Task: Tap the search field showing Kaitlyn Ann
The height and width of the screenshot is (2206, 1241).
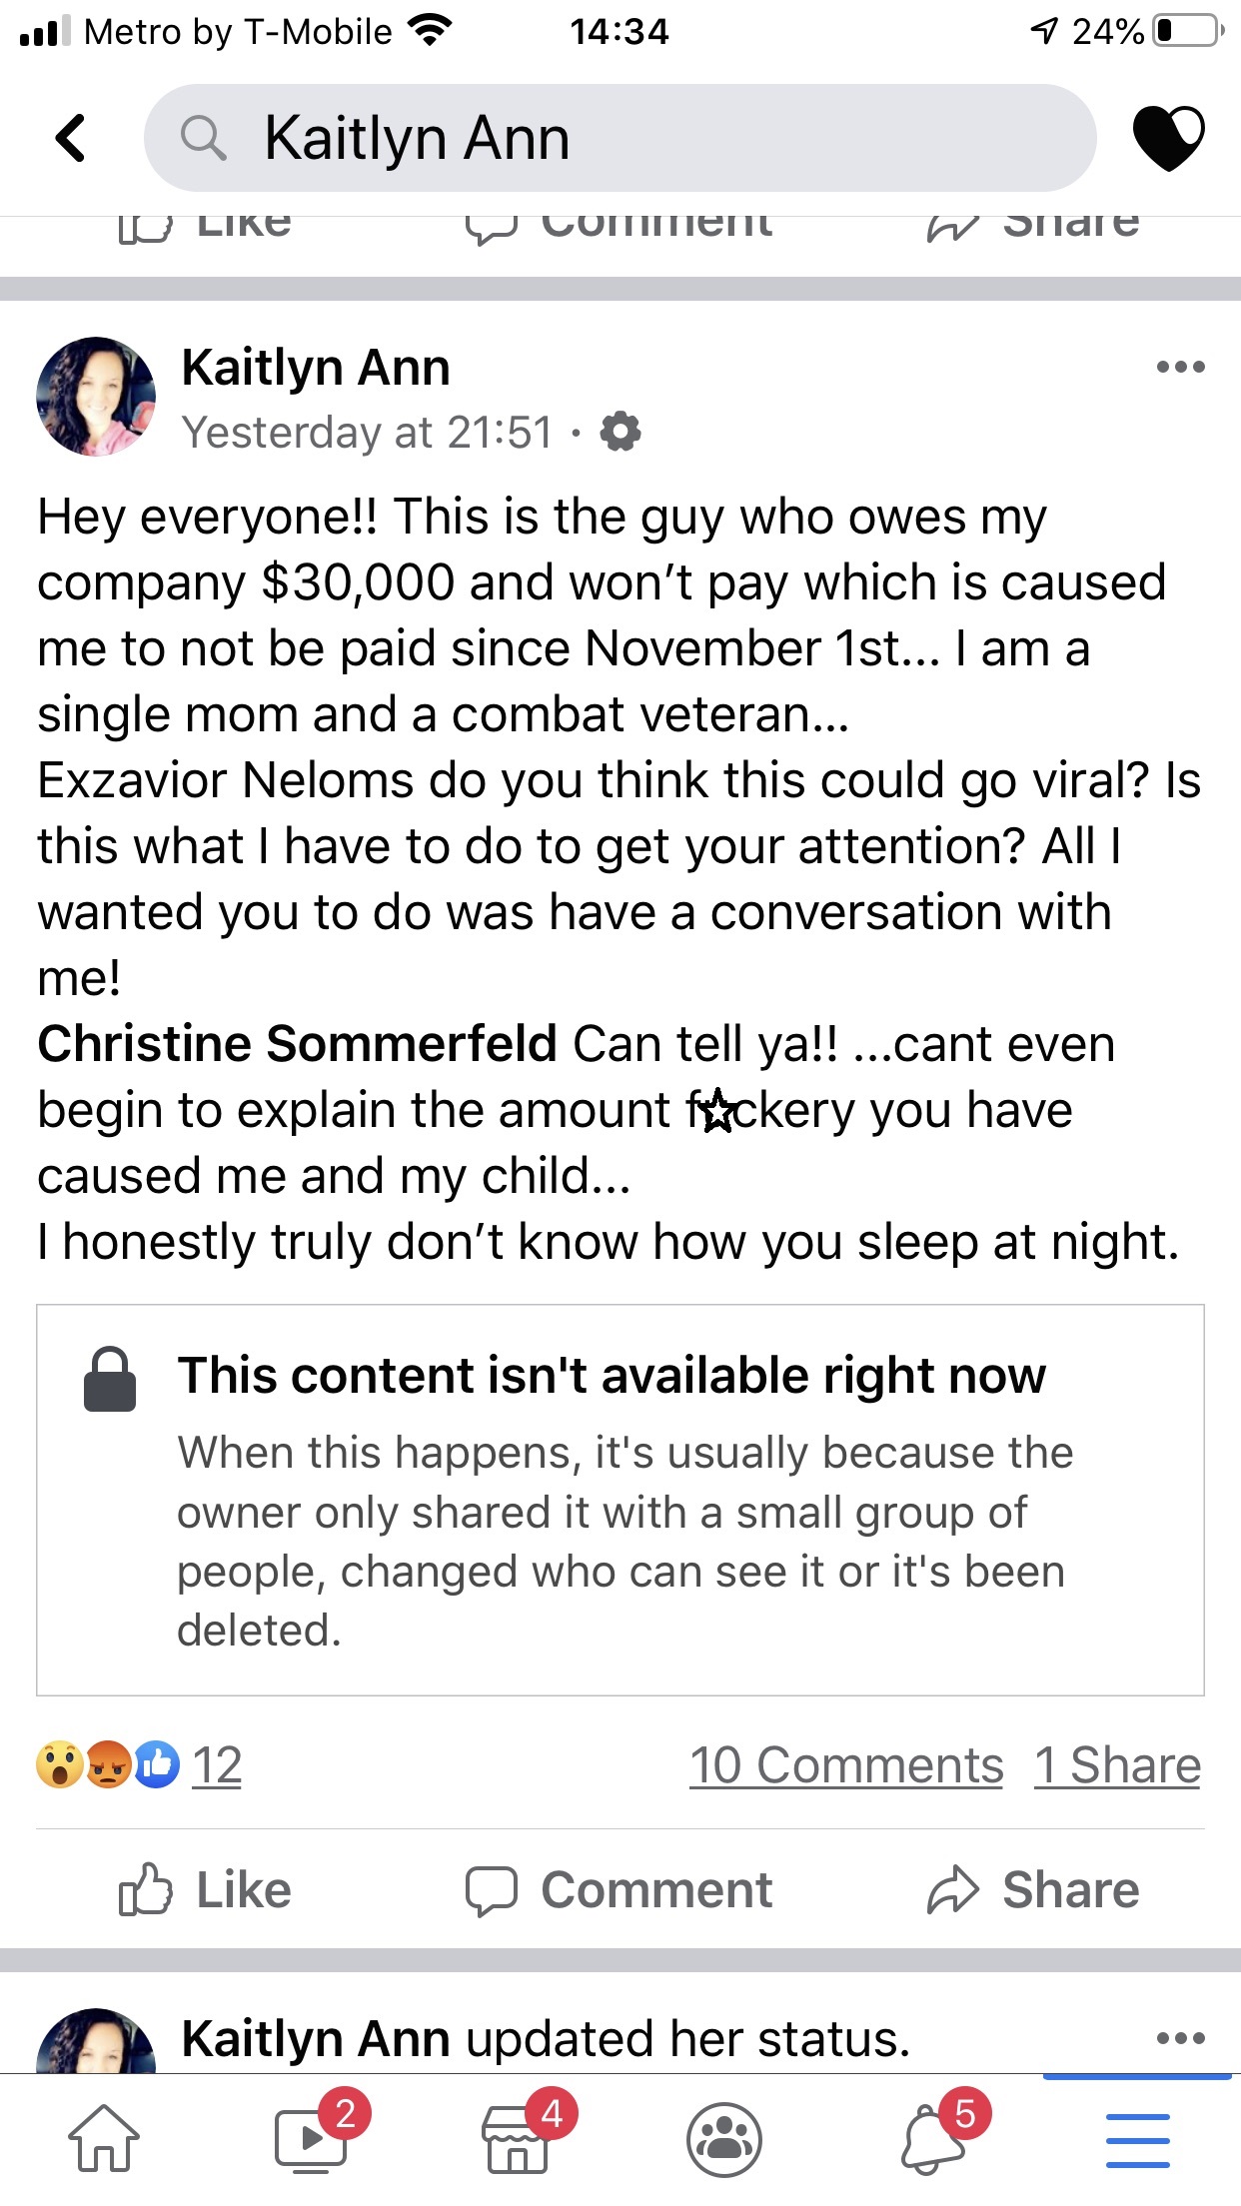Action: point(620,138)
